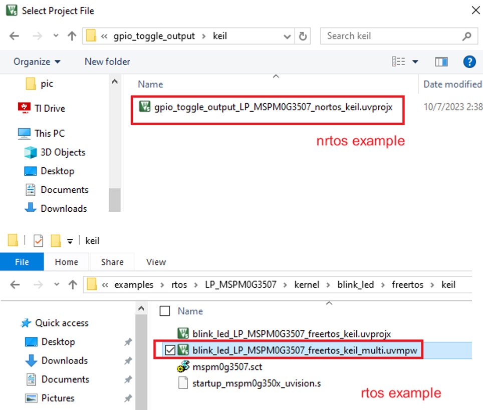Switch to the Share ribbon tab

click(x=112, y=262)
